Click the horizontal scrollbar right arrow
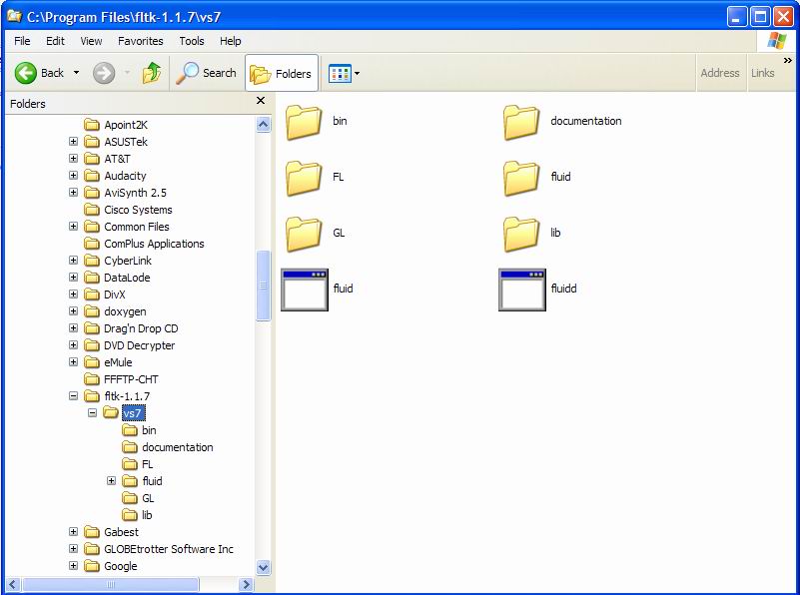This screenshot has width=800, height=595. pos(246,584)
